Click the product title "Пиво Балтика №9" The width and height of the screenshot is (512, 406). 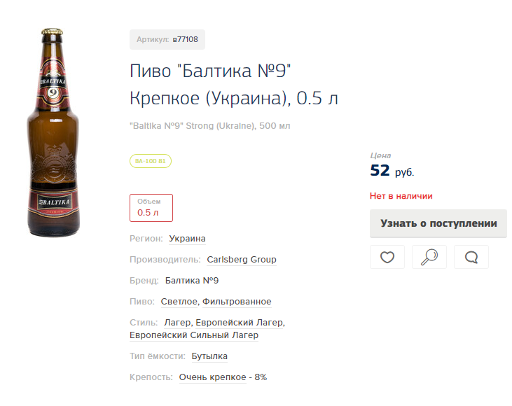(x=210, y=72)
